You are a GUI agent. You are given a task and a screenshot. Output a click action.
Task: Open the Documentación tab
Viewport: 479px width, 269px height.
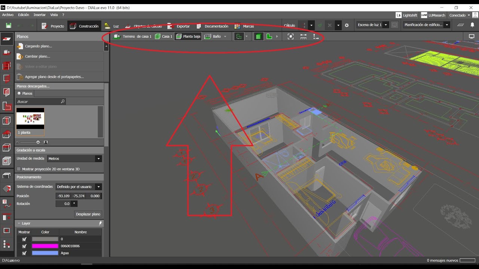(x=212, y=26)
